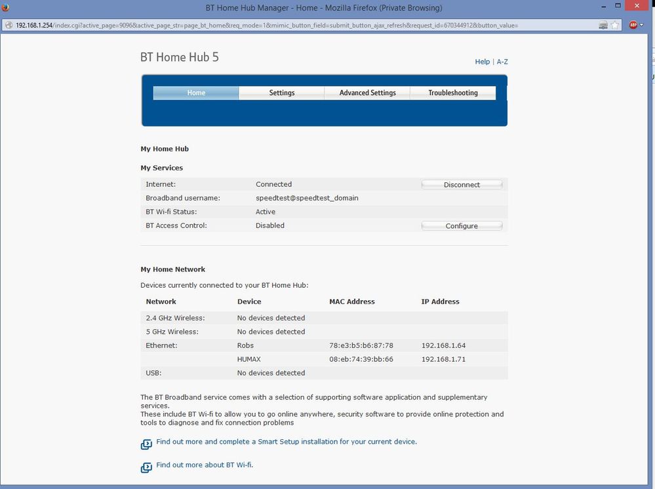655x489 pixels.
Task: Switch to the Settings tab
Action: click(x=281, y=92)
